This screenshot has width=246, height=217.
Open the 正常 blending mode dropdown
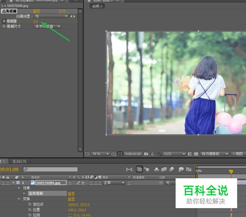pyautogui.click(x=114, y=183)
